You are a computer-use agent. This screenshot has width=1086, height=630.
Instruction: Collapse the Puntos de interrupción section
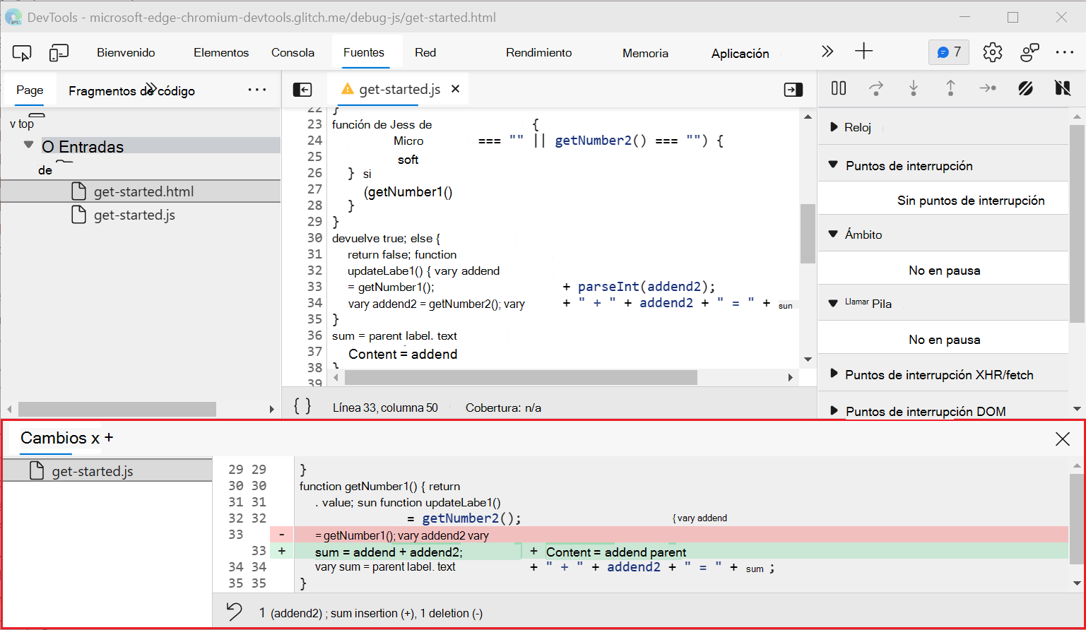(909, 165)
